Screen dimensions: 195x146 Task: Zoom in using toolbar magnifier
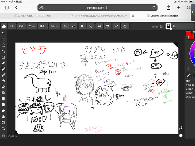click(x=91, y=26)
